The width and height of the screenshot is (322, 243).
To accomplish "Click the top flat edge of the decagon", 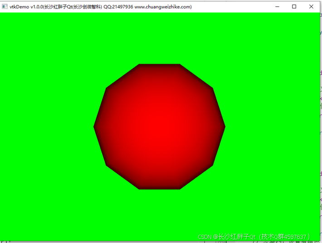I will [159, 65].
